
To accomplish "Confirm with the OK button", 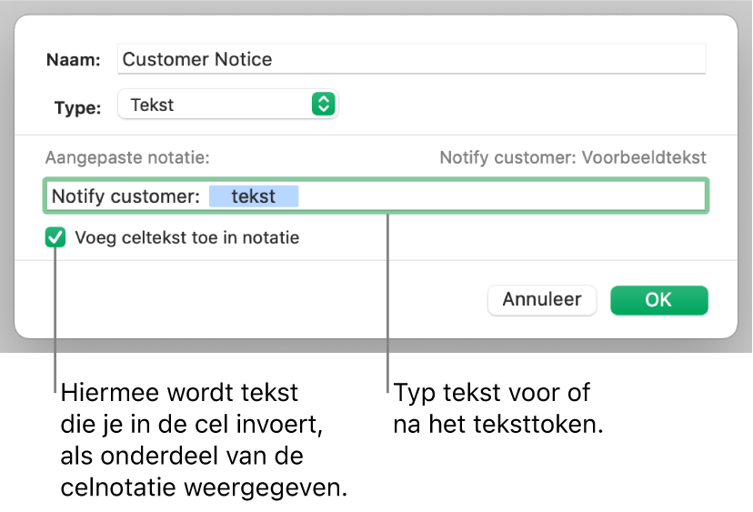I will [658, 299].
